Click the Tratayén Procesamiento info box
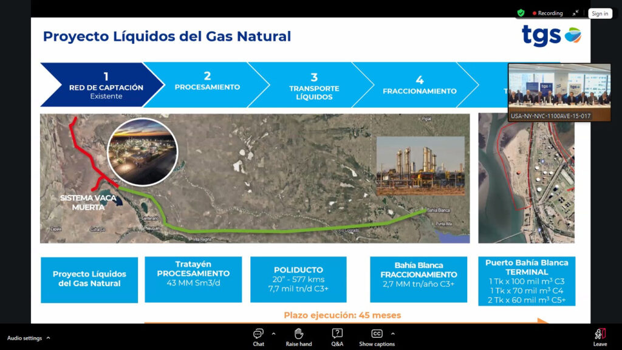622x350 pixels. (x=193, y=279)
